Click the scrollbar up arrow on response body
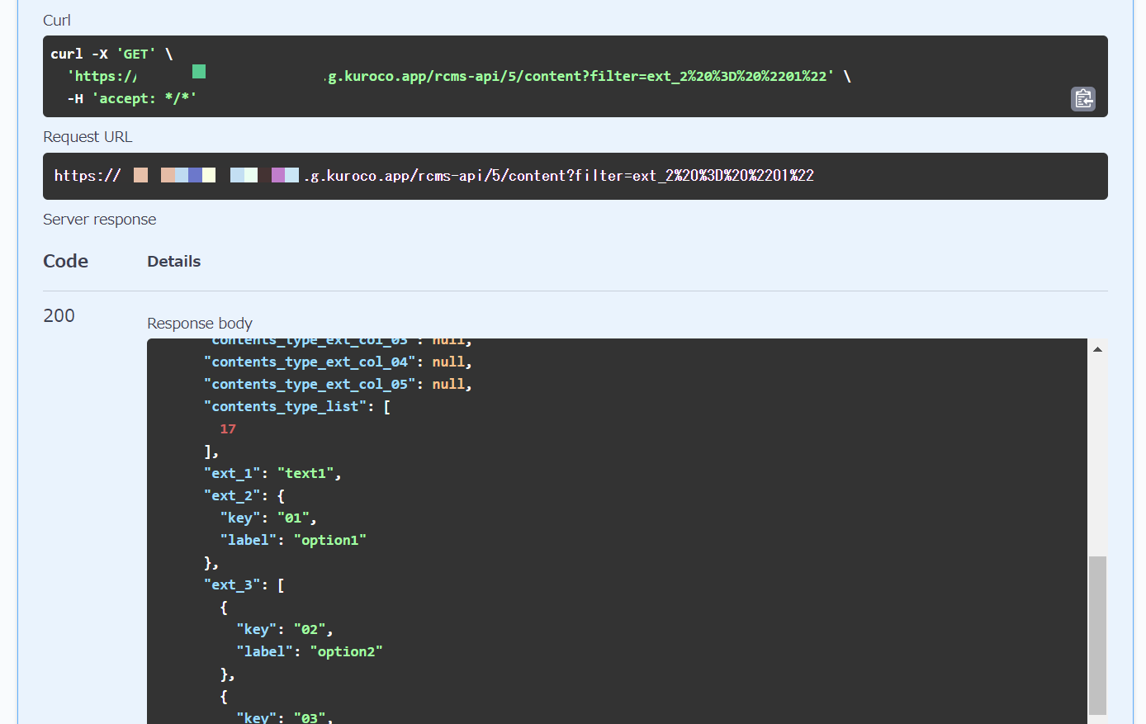 [x=1098, y=348]
